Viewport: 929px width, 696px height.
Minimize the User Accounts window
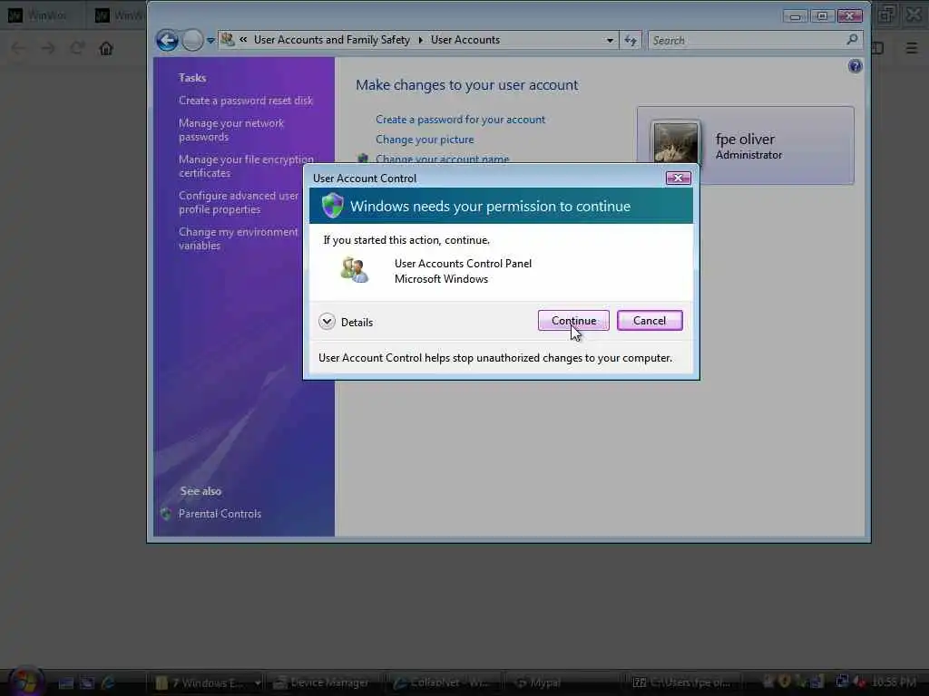point(795,16)
